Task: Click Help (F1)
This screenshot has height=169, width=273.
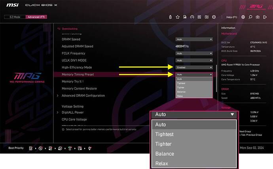Action: (x=232, y=17)
